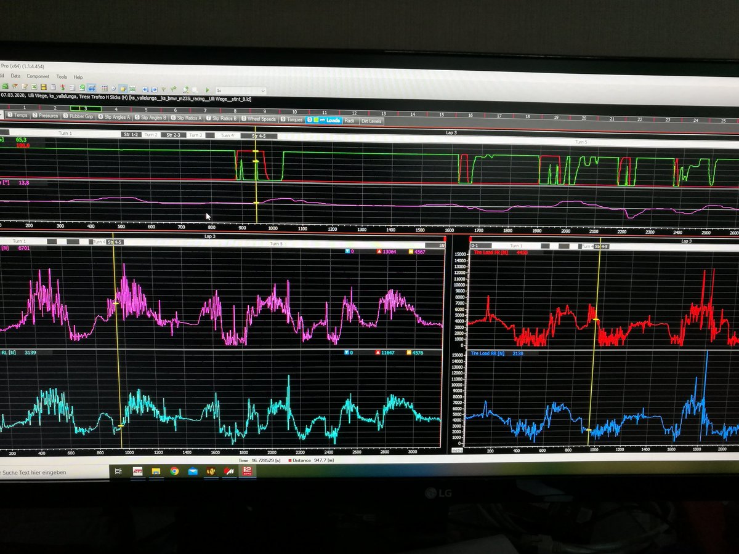Open the Tools menu
Viewport: 739px width, 554px height.
(62, 76)
